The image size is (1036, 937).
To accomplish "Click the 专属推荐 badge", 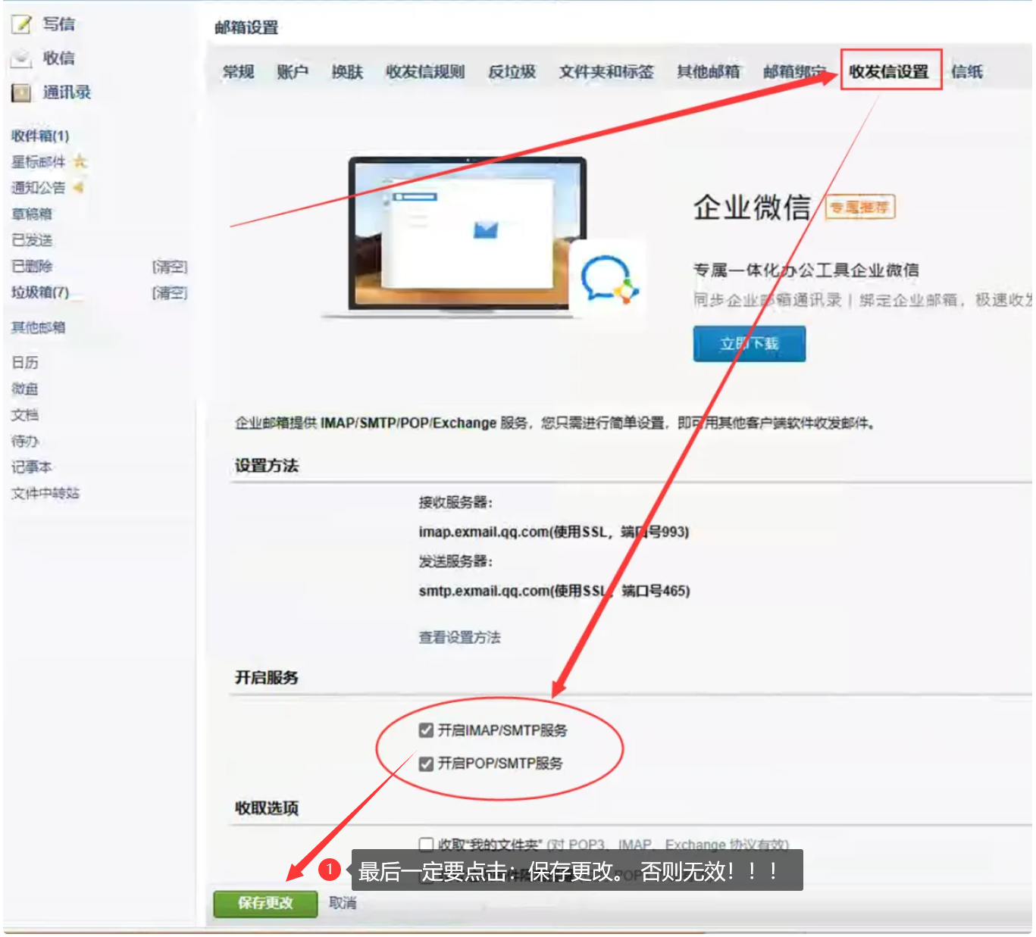I will click(860, 207).
